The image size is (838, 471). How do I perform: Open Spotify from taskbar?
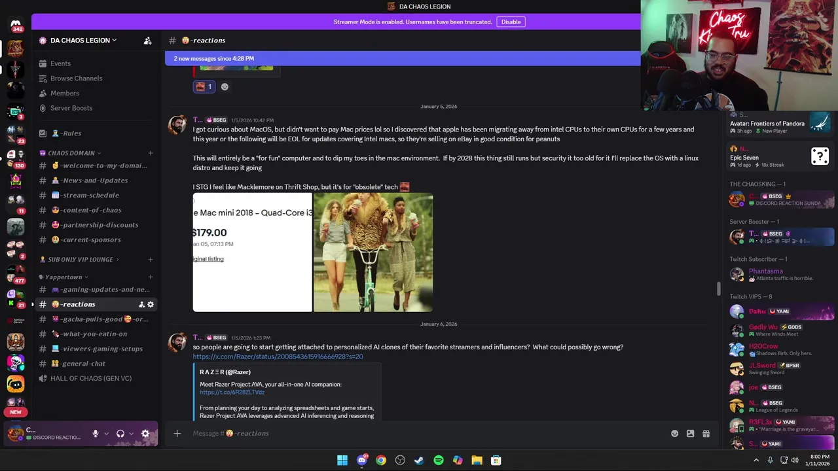pos(439,461)
